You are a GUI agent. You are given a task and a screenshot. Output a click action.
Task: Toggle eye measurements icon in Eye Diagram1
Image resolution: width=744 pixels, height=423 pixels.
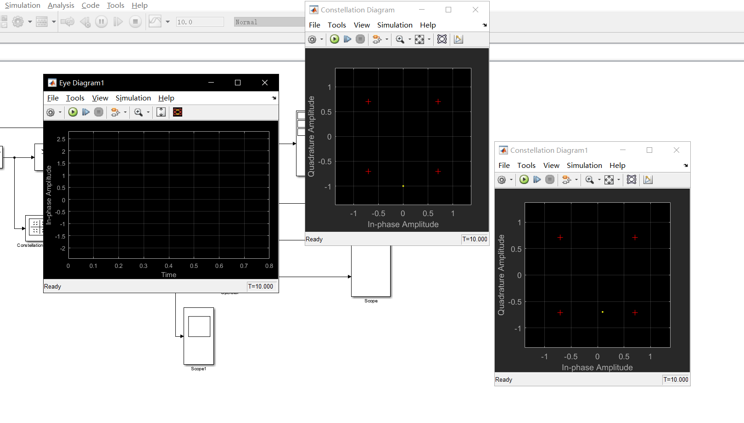[x=178, y=112]
